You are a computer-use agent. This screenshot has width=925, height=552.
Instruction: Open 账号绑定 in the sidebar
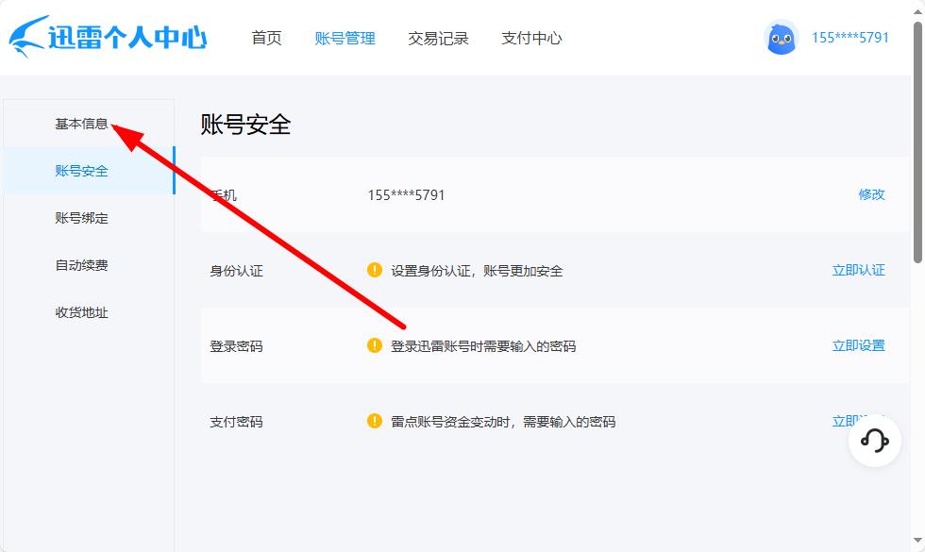pyautogui.click(x=81, y=218)
